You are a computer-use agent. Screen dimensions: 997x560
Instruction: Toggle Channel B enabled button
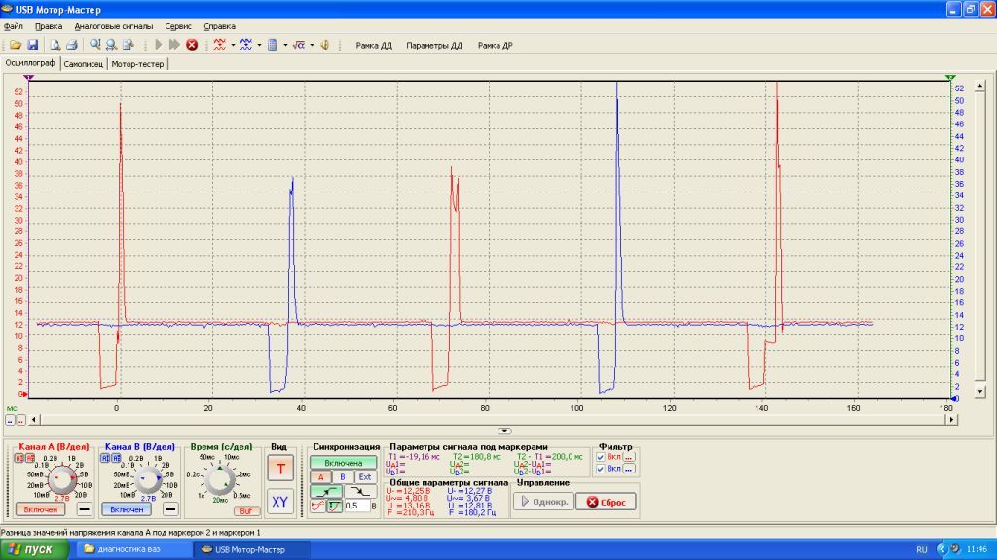click(127, 509)
